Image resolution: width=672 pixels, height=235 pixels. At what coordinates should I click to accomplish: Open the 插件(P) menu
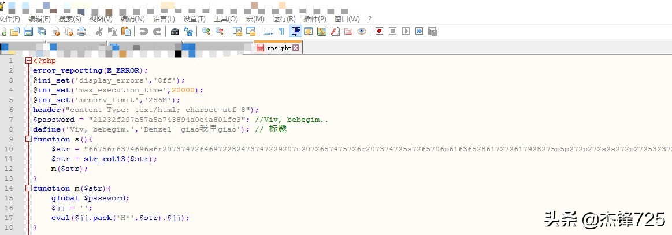tap(314, 19)
